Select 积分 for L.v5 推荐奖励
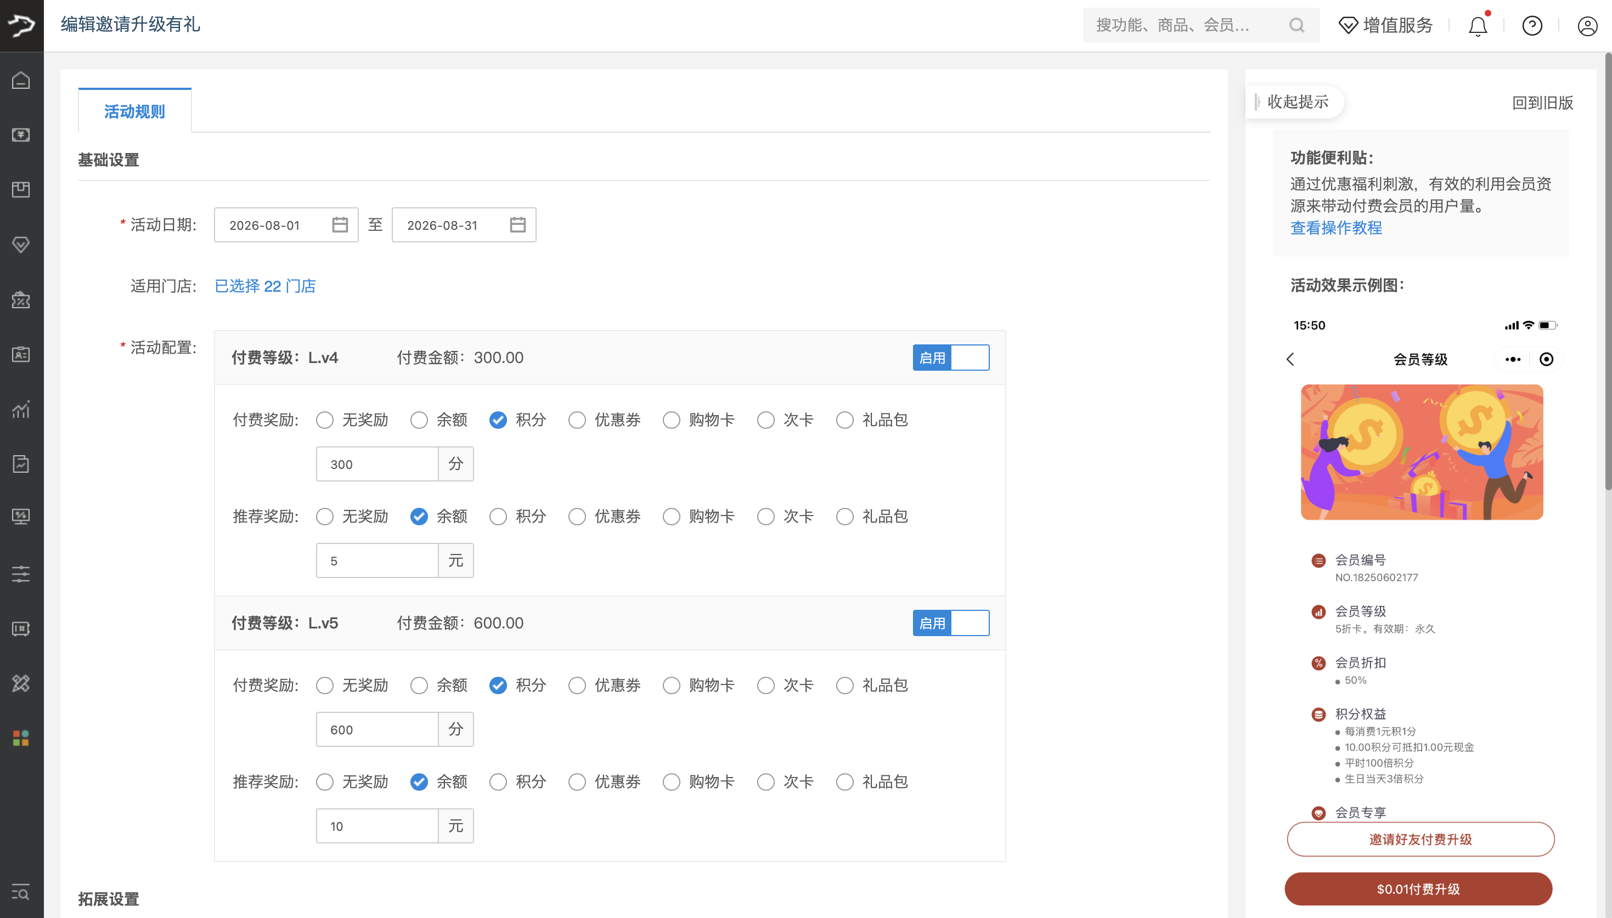Image resolution: width=1612 pixels, height=918 pixels. 498,782
